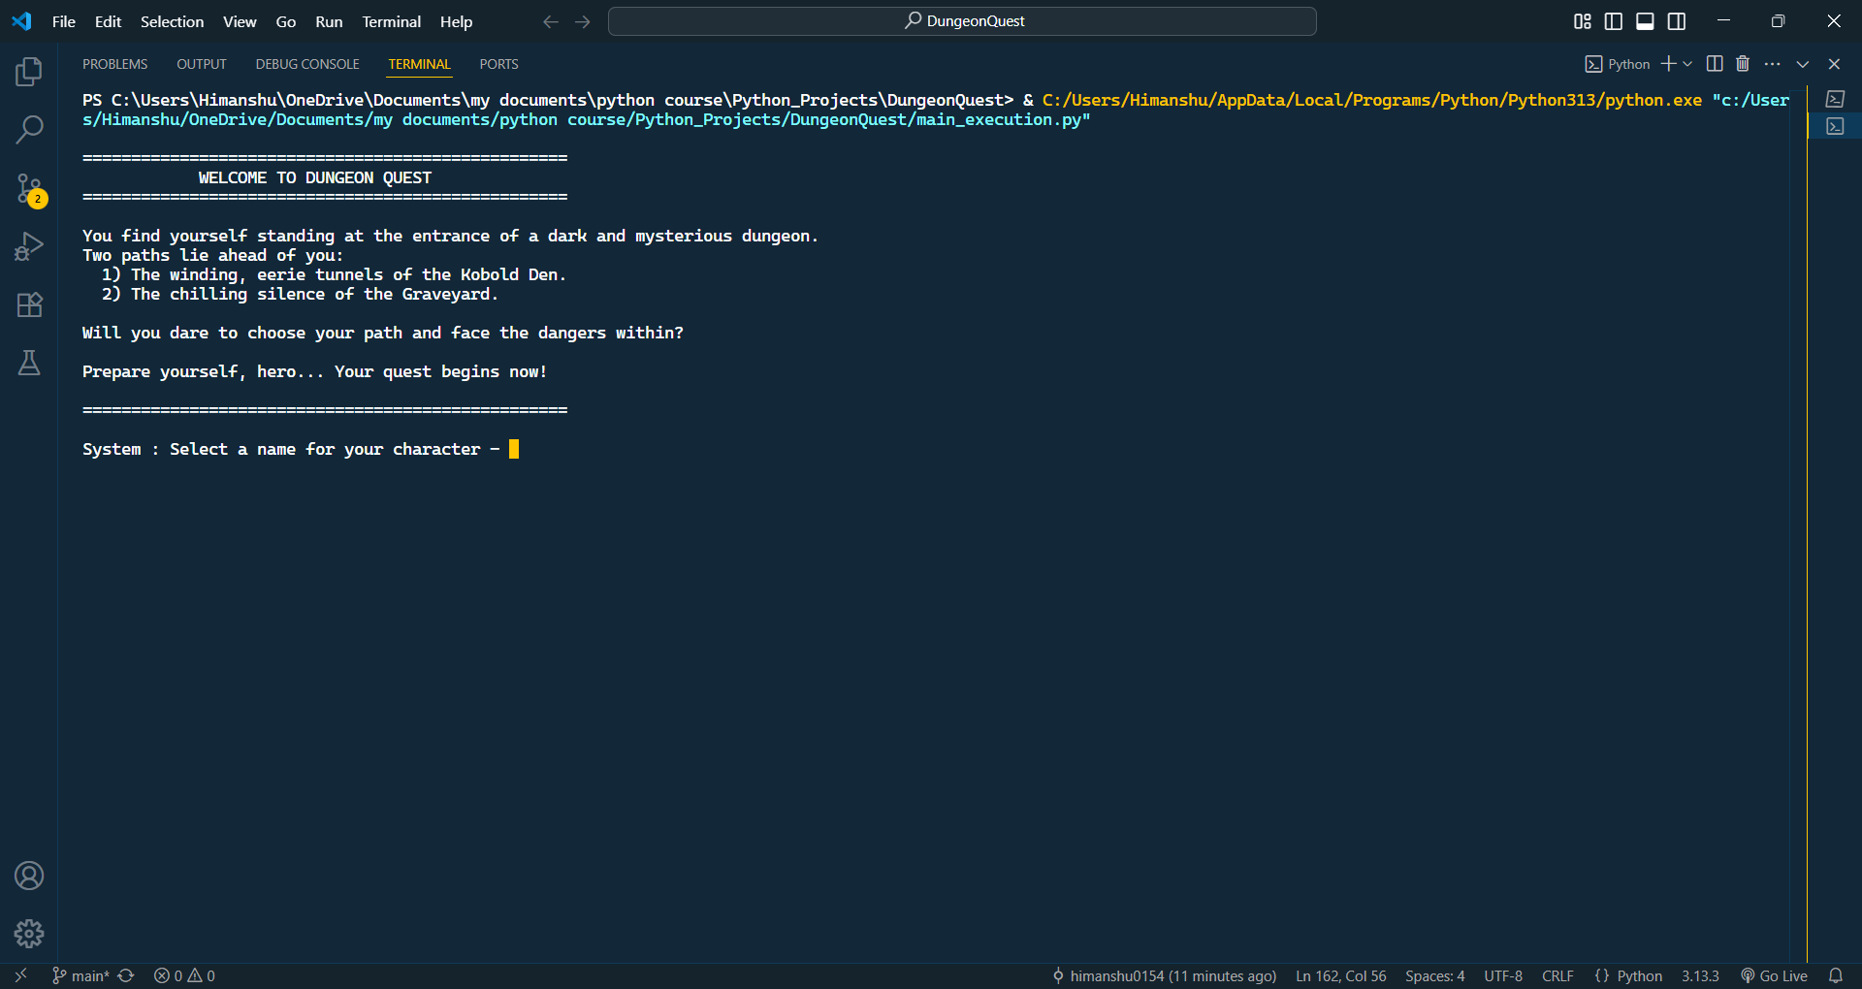Screen dimensions: 1862x989
Task: Toggle the Primary Side Bar layout icon
Action: (1614, 21)
